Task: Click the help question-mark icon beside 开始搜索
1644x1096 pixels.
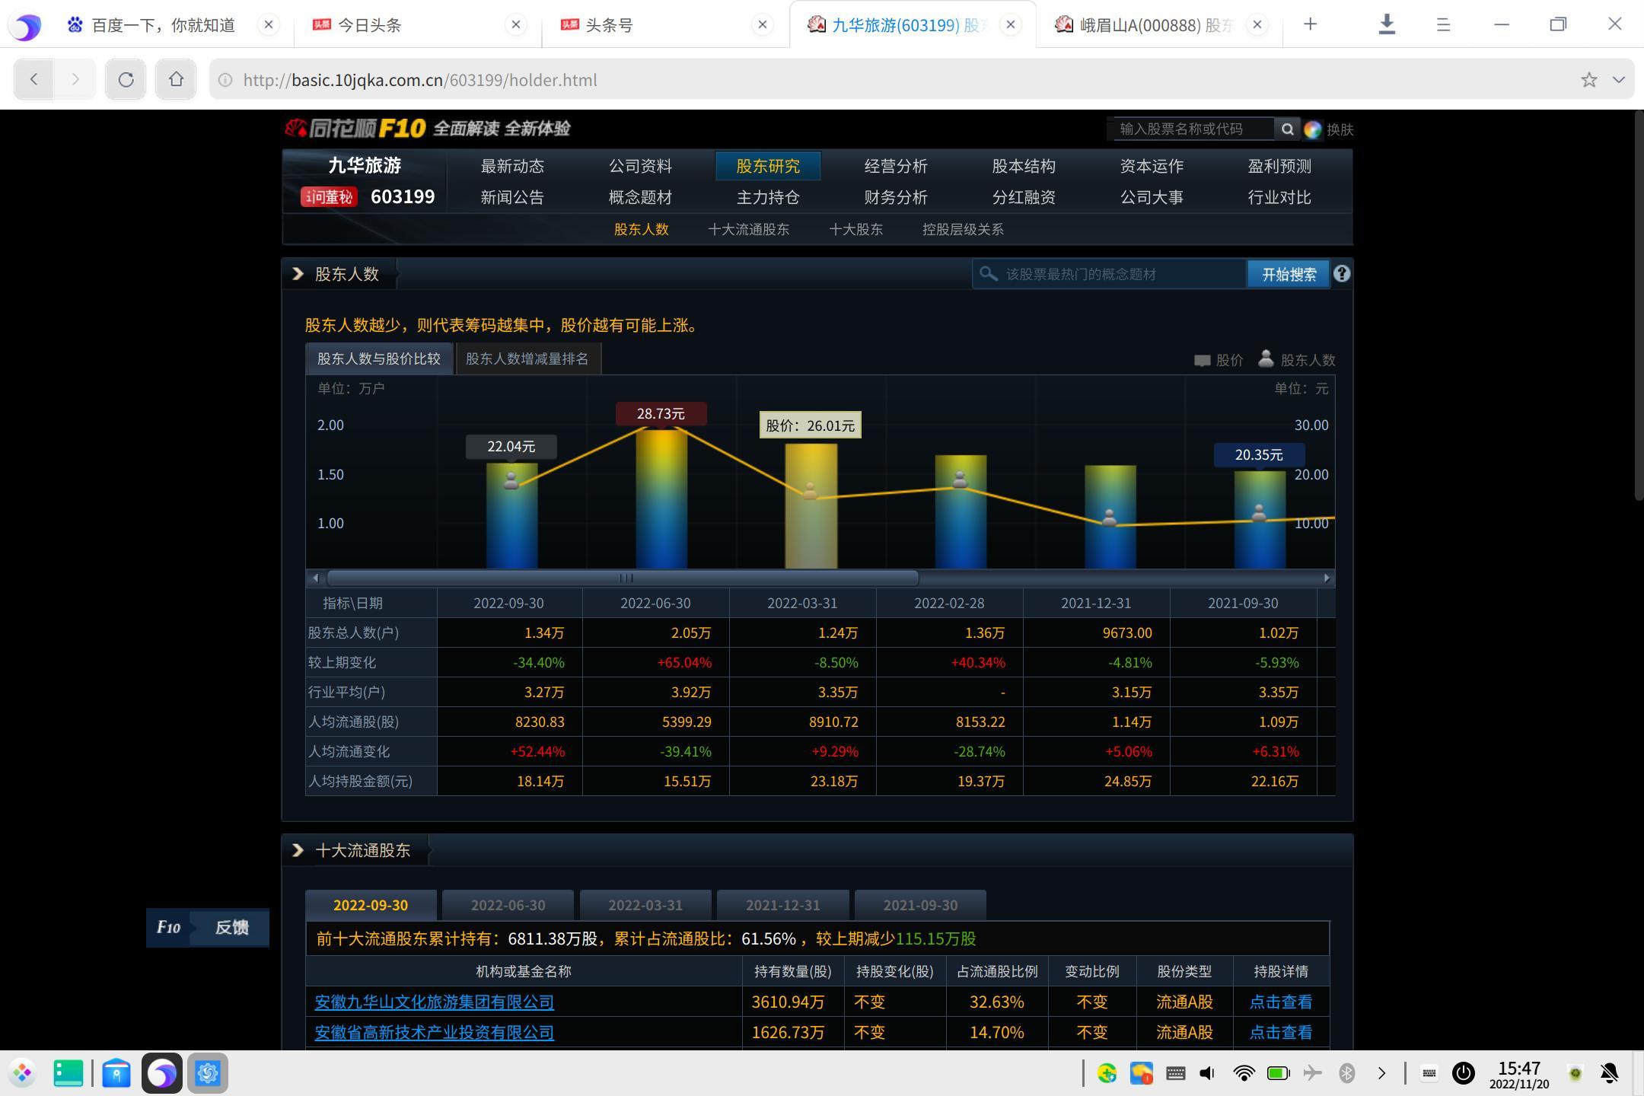Action: click(x=1343, y=274)
